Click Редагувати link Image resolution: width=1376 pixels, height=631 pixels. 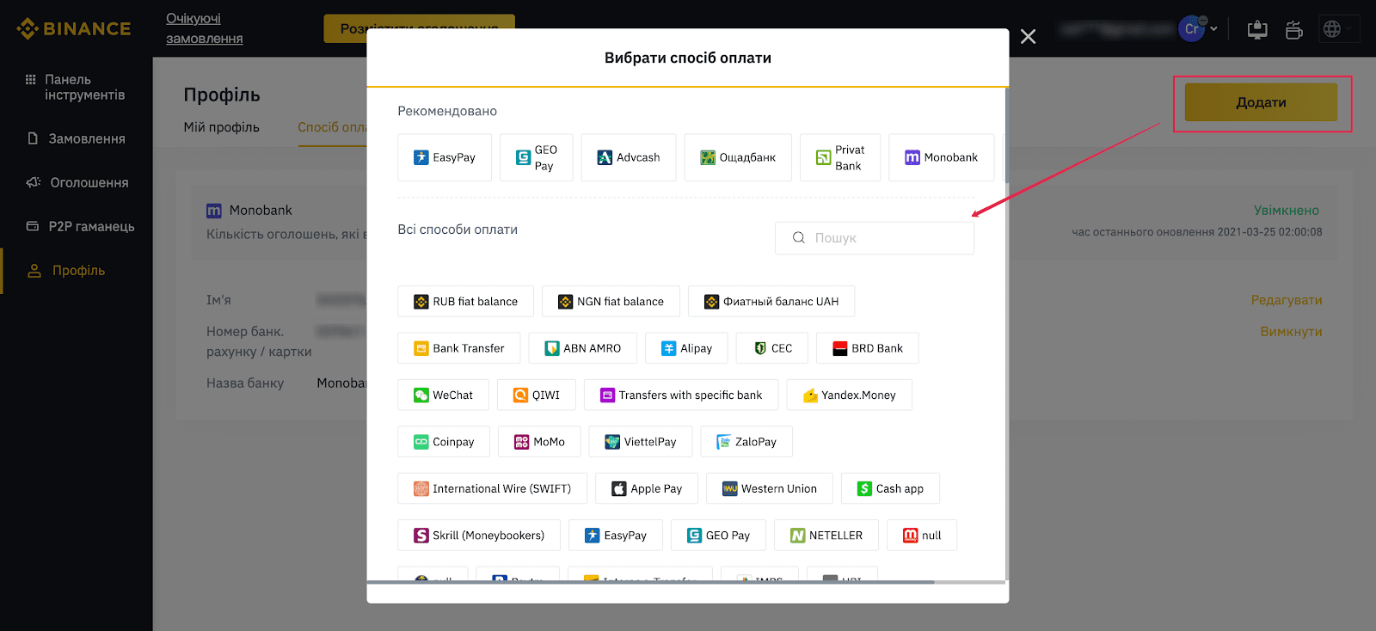pos(1287,300)
